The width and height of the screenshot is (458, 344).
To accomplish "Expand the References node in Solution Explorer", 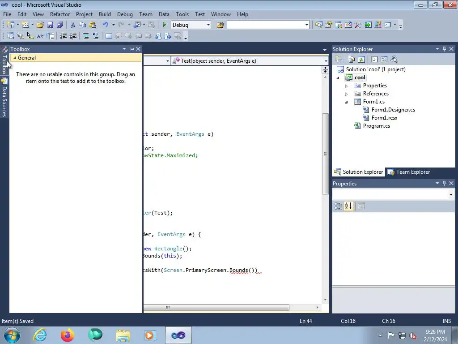I will click(347, 94).
